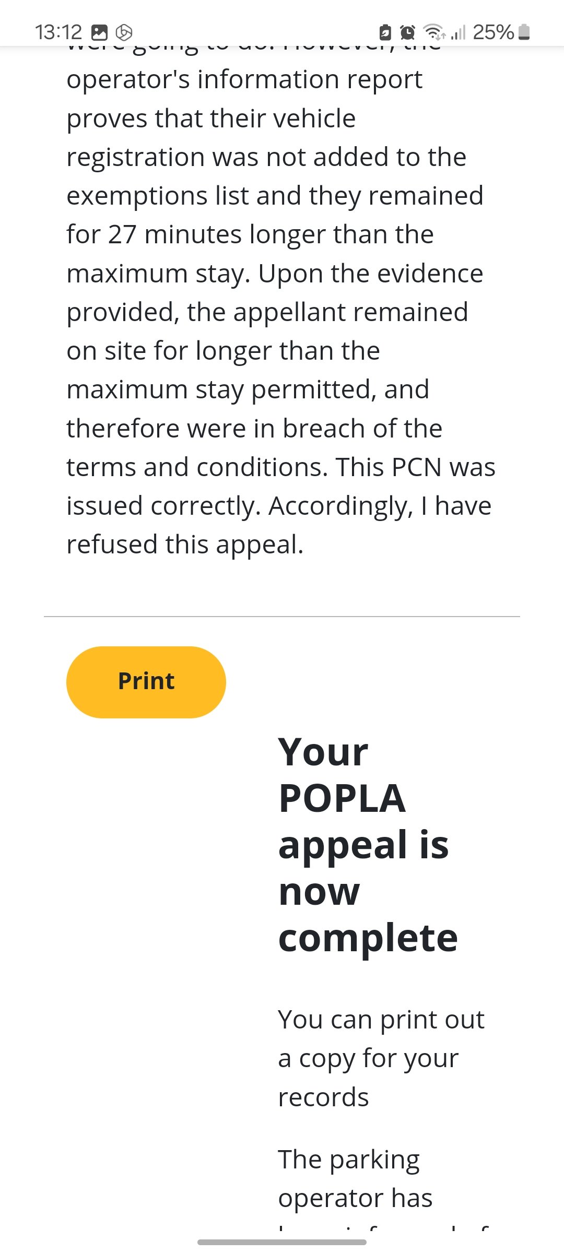Screen dimensions: 564x1253
Task: Tap the 'operator's information report' line
Action: click(x=244, y=80)
